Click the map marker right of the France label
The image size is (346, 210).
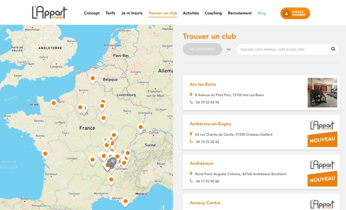[103, 119]
